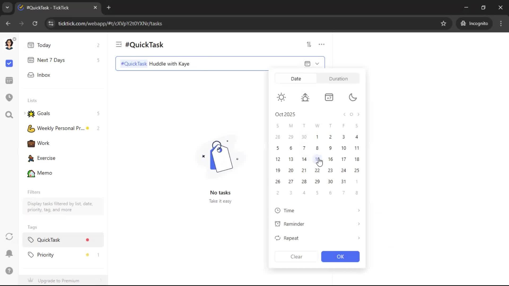Open the notifications bell icon

[9, 253]
